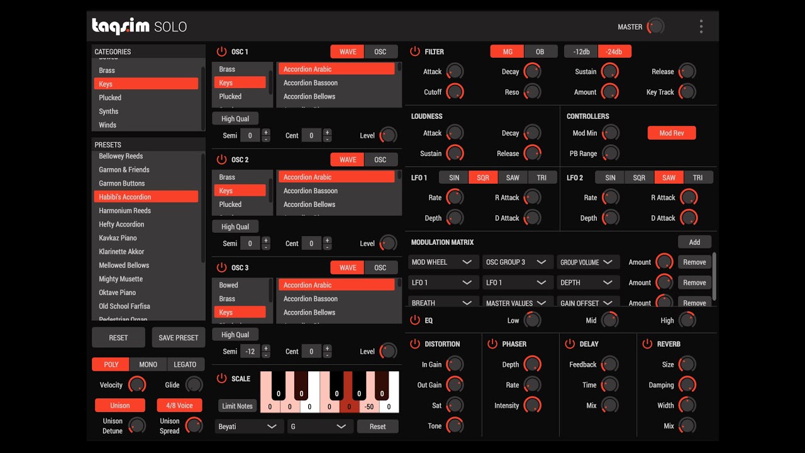
Task: Toggle OSC 1 power icon
Action: (221, 52)
